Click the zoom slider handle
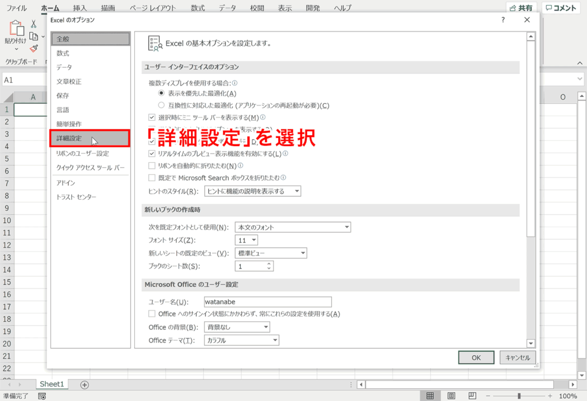 (519, 396)
